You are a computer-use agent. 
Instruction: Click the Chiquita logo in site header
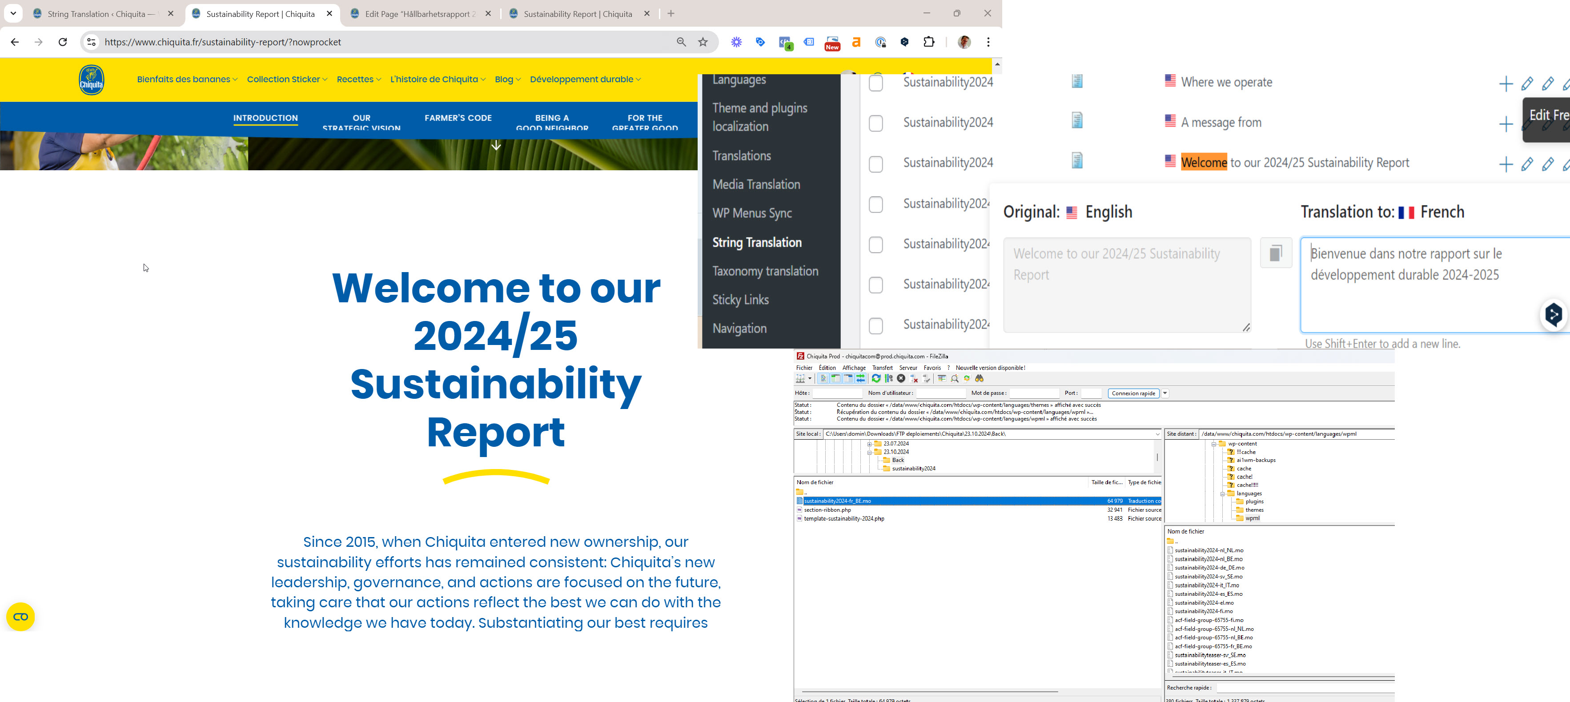click(x=92, y=80)
